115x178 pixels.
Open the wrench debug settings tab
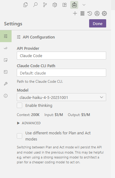tap(6, 84)
